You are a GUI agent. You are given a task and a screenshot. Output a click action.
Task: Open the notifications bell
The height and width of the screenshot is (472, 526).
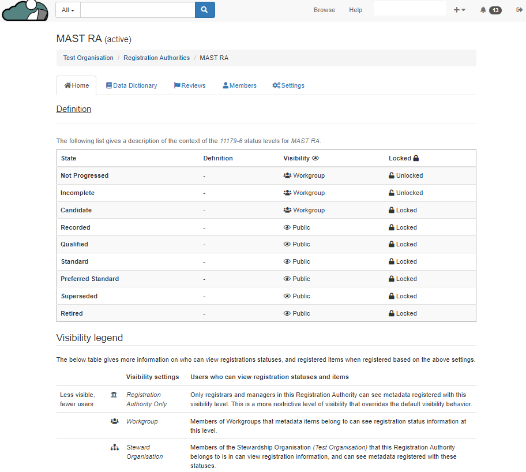[483, 10]
